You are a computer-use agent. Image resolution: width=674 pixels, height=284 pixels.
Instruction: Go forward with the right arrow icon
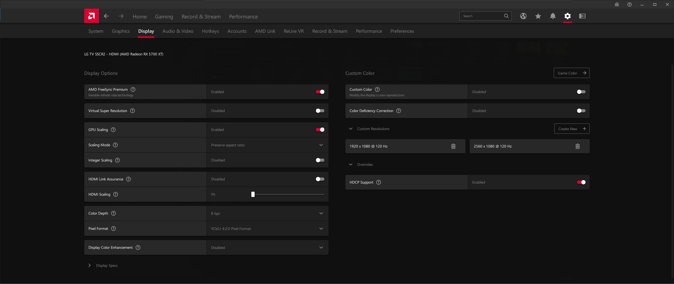pos(121,16)
